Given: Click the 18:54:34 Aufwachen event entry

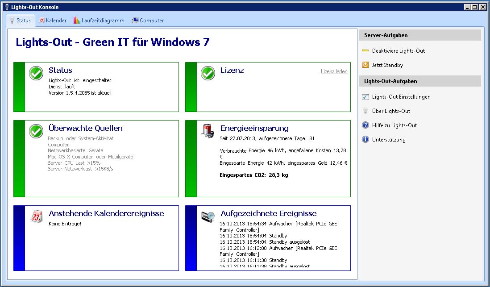Looking at the screenshot, I should click(278, 227).
